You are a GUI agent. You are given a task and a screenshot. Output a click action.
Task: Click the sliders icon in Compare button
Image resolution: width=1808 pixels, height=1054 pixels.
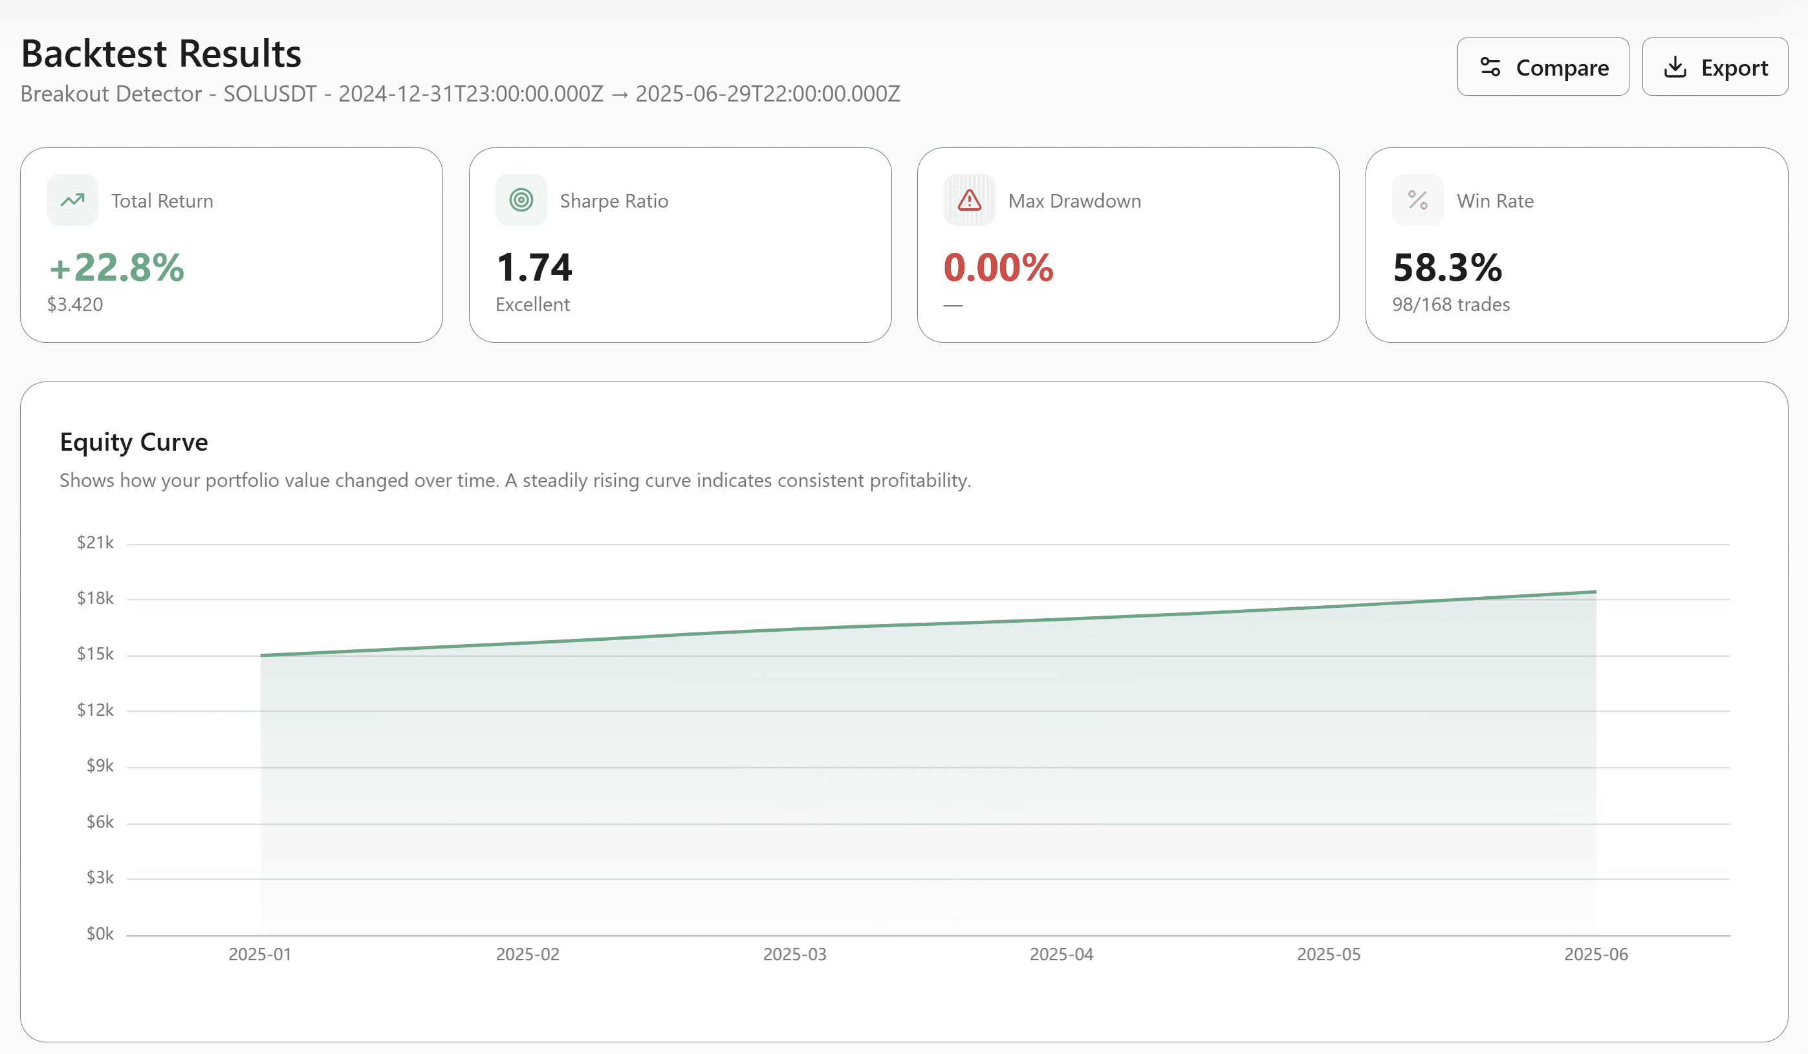tap(1490, 67)
